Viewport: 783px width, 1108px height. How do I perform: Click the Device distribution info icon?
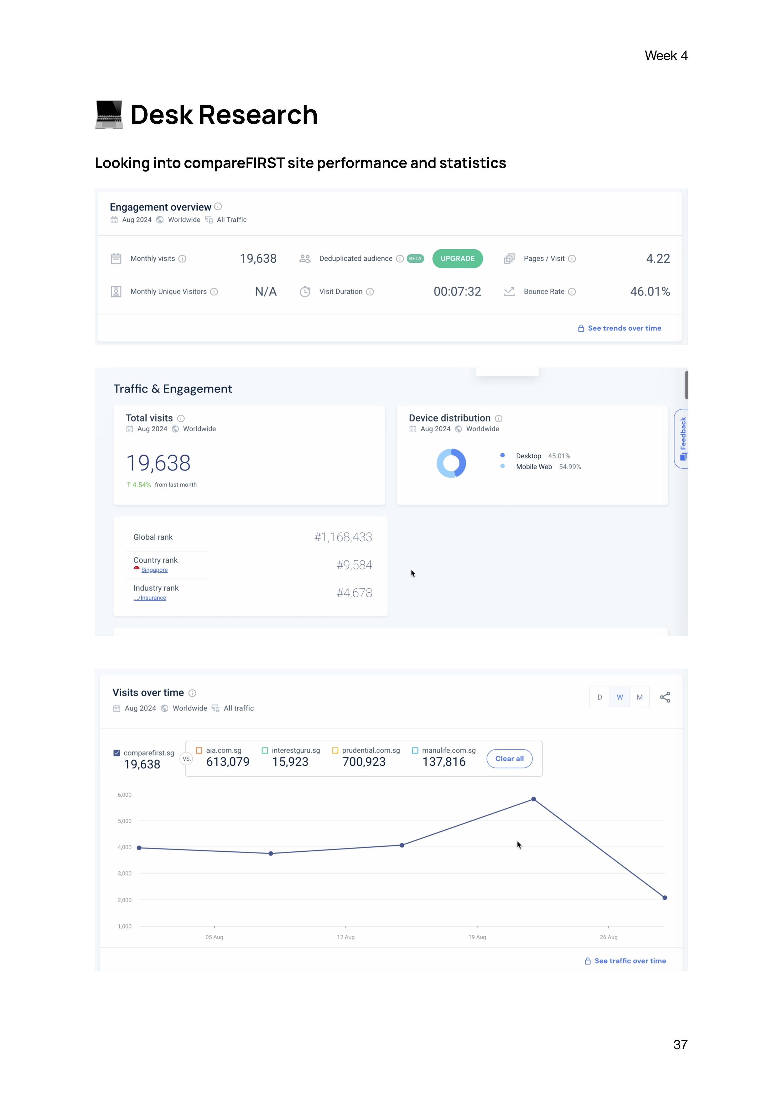coord(499,419)
